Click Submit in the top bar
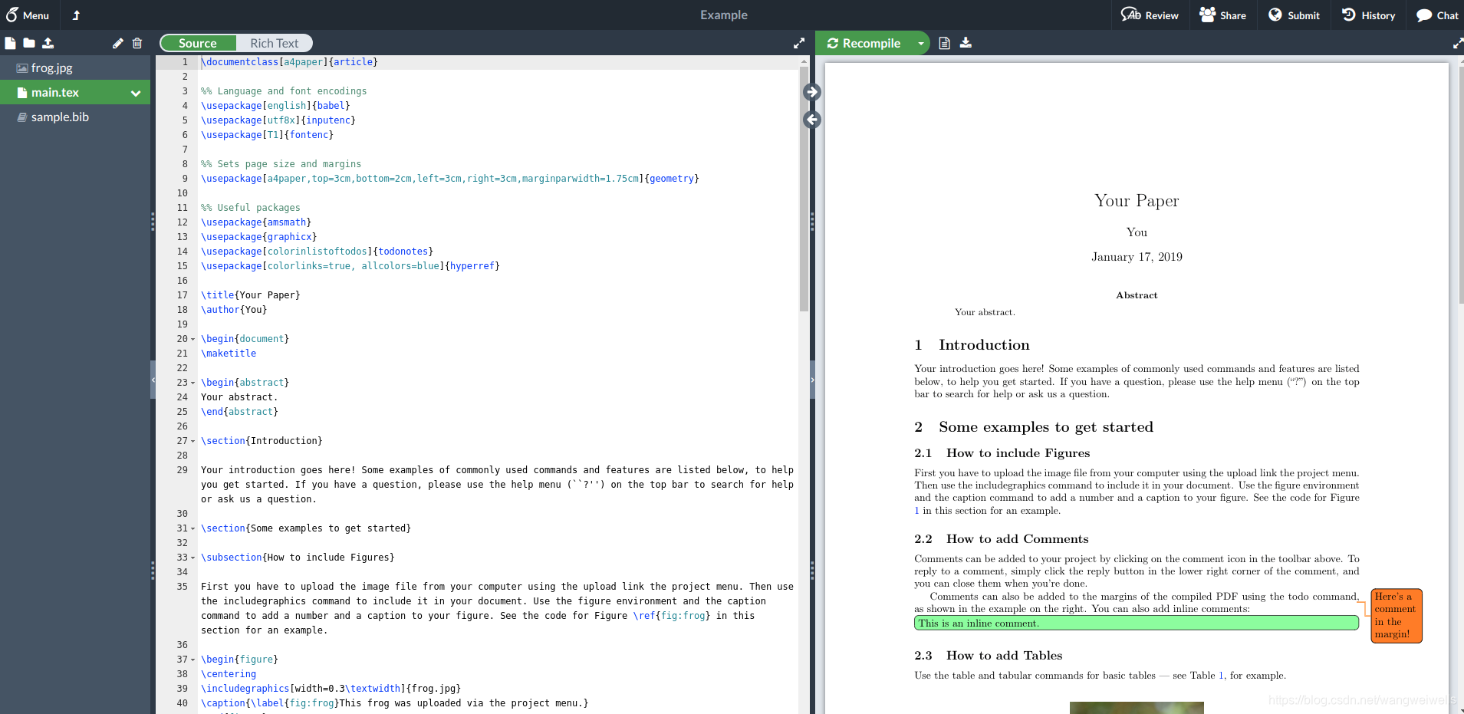The height and width of the screenshot is (714, 1464). tap(1294, 15)
